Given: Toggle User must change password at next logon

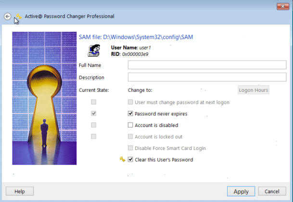Looking at the screenshot, I should [x=130, y=102].
